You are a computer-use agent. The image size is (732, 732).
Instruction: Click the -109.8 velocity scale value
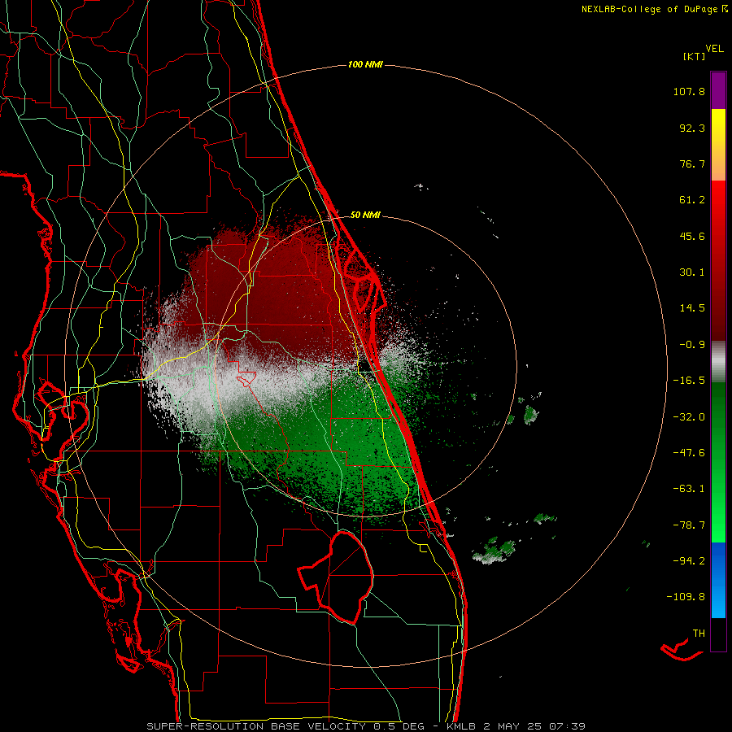click(x=686, y=597)
